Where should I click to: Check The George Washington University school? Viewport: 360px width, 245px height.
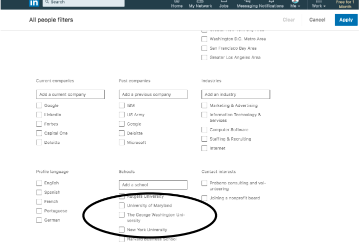tap(121, 215)
